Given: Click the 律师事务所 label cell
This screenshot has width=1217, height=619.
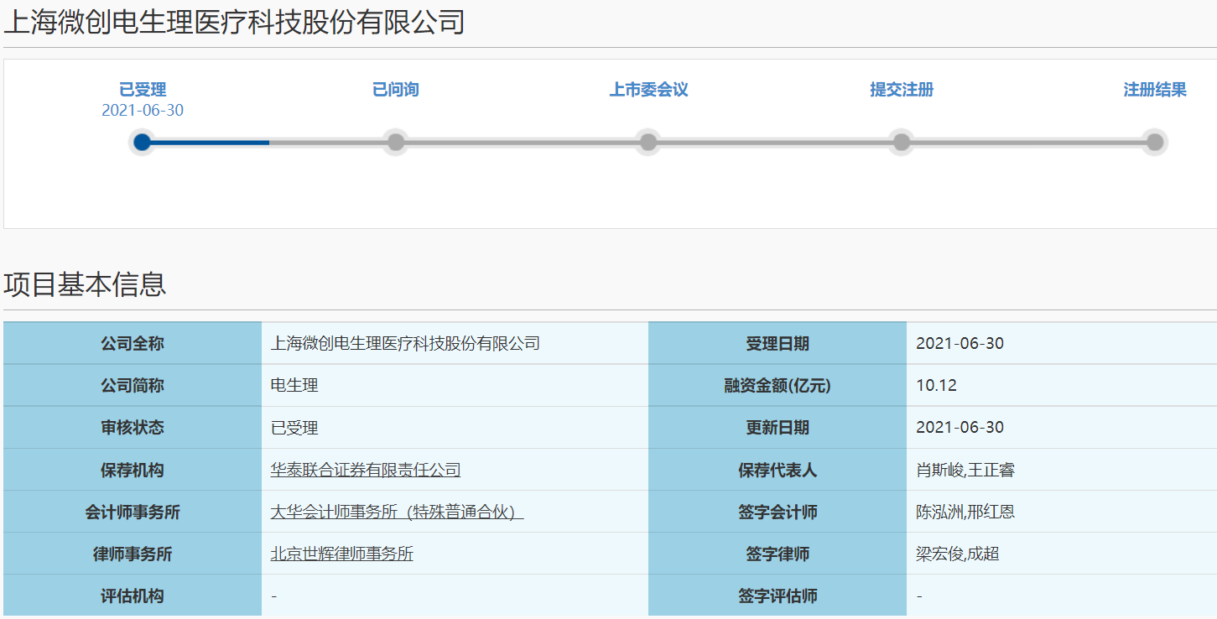Looking at the screenshot, I should click(133, 554).
